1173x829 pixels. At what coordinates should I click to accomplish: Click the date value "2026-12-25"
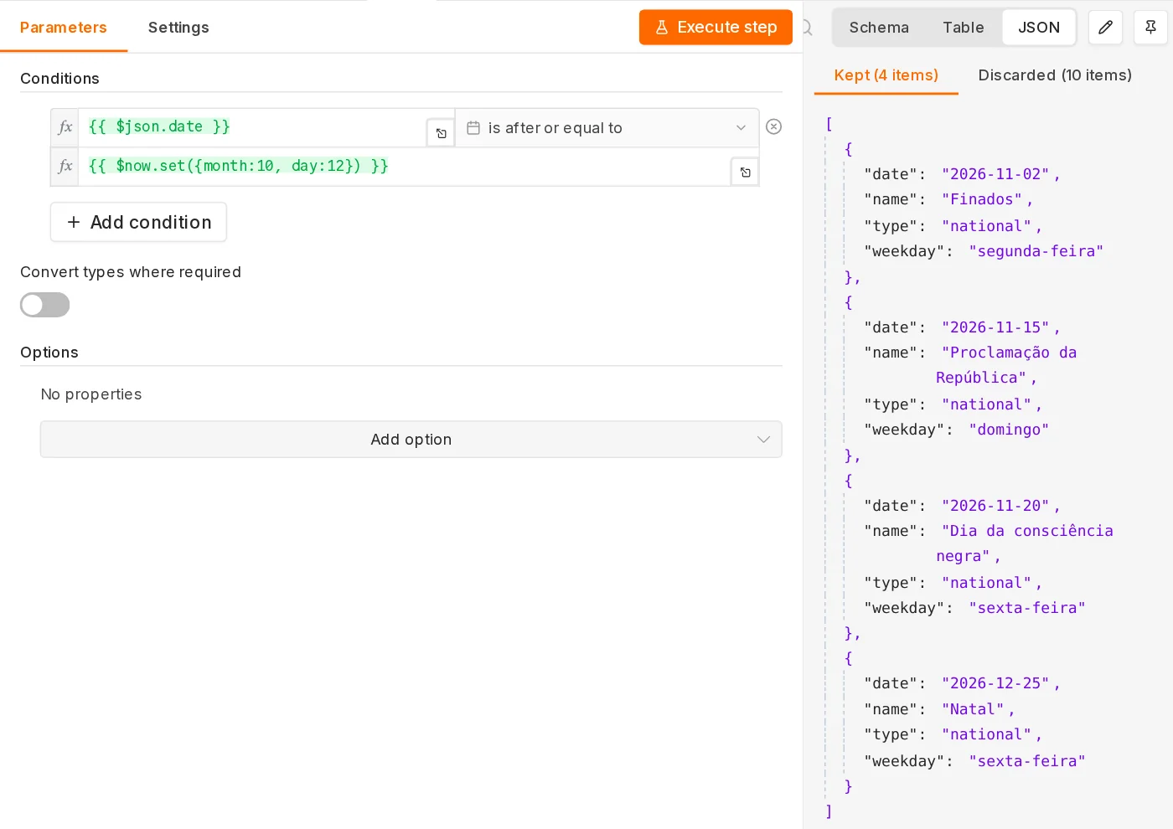[995, 683]
